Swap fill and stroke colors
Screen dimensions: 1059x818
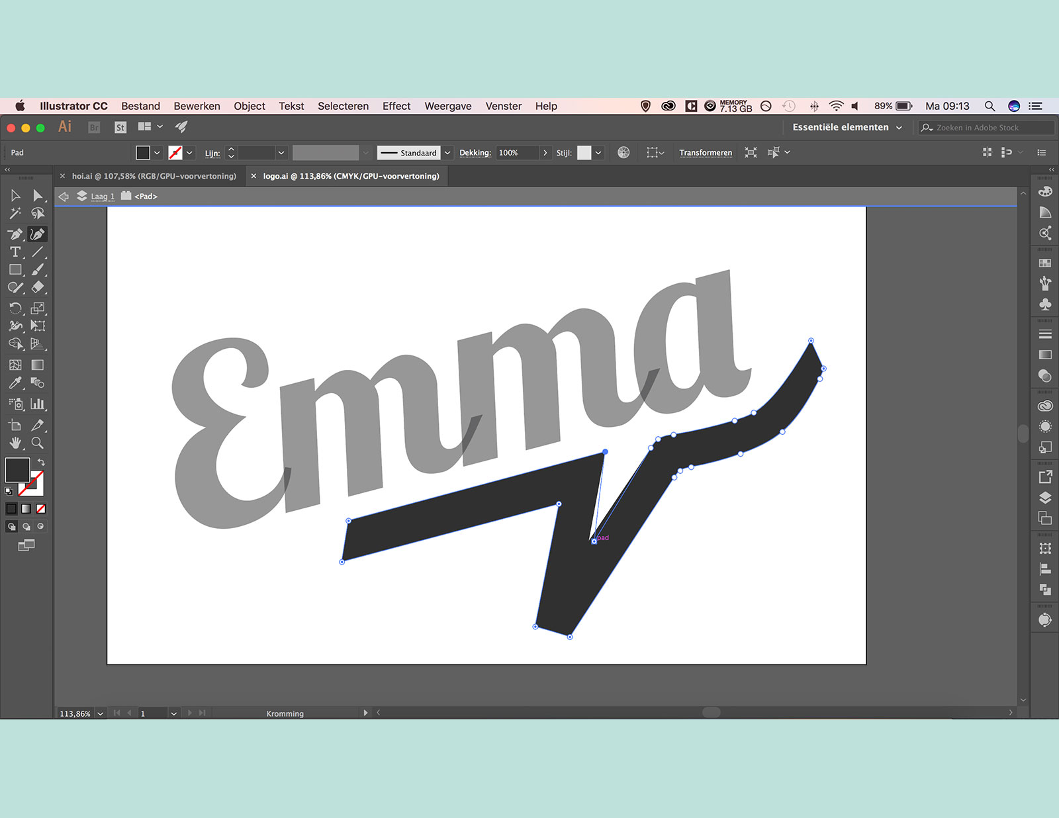pos(41,462)
